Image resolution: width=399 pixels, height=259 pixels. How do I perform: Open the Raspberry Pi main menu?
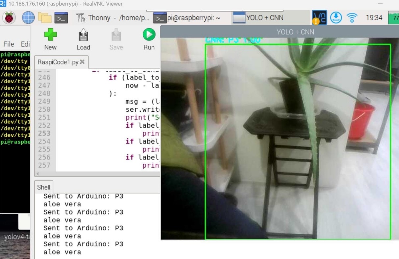[x=9, y=18]
